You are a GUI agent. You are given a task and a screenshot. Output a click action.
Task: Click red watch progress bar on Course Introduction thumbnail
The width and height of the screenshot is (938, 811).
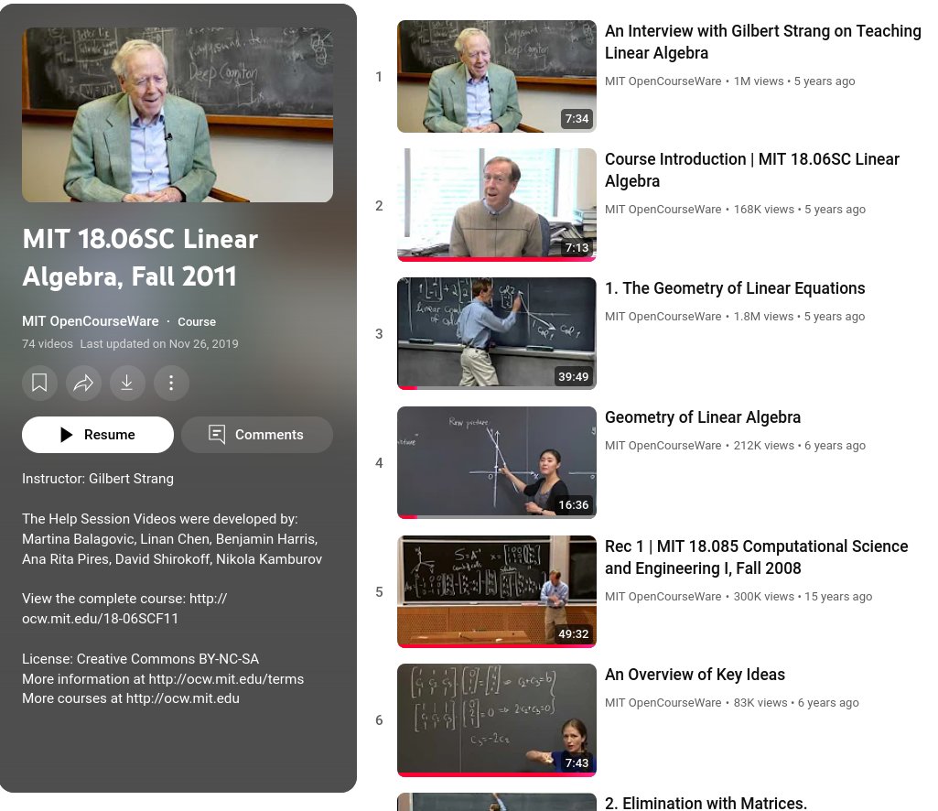[x=497, y=259]
